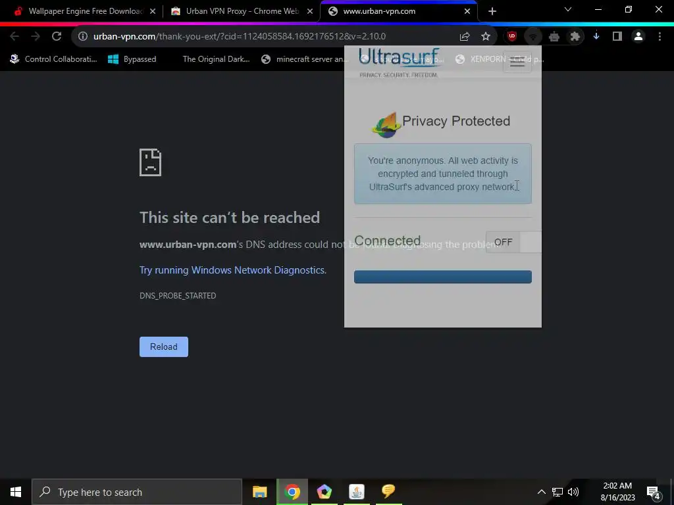
Task: Click the This site can't be reached heading
Action: click(230, 217)
